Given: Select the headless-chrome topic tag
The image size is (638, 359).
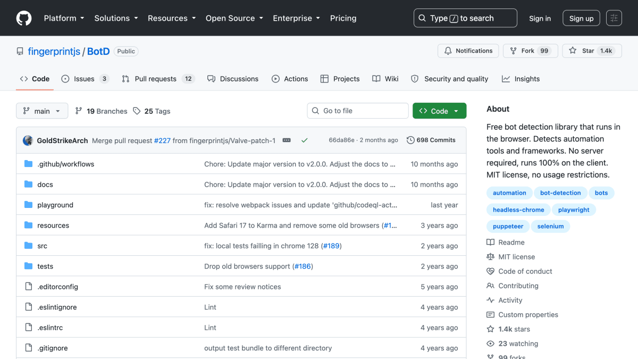Looking at the screenshot, I should tap(518, 210).
